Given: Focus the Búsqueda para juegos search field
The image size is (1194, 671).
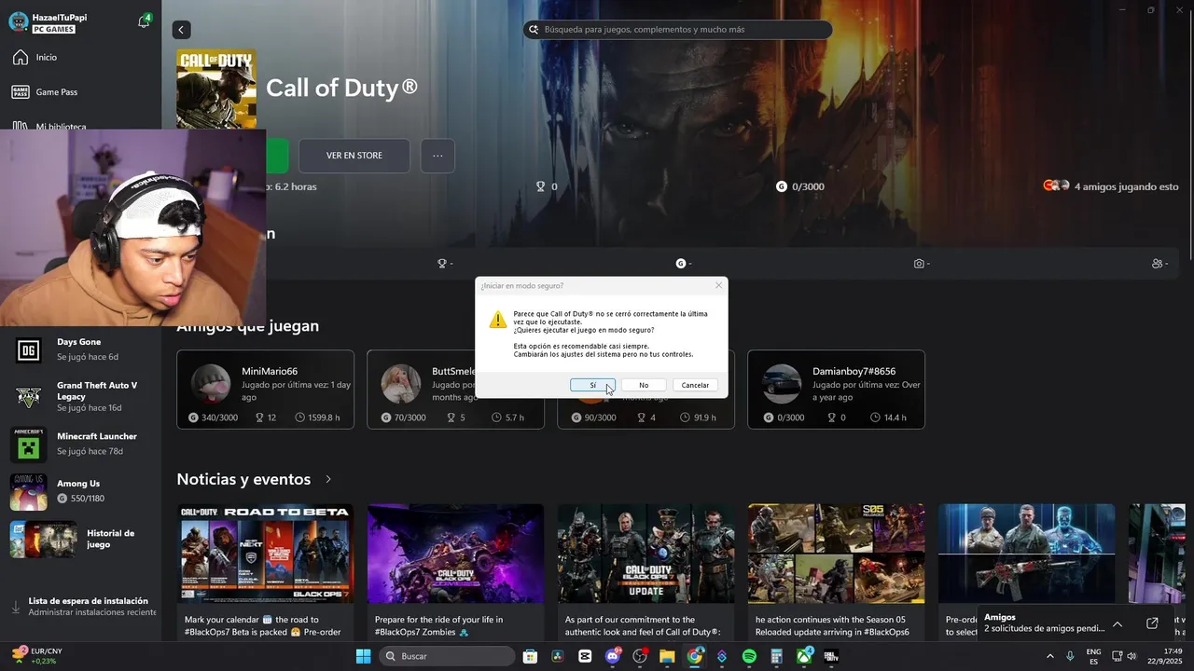Looking at the screenshot, I should pyautogui.click(x=677, y=30).
